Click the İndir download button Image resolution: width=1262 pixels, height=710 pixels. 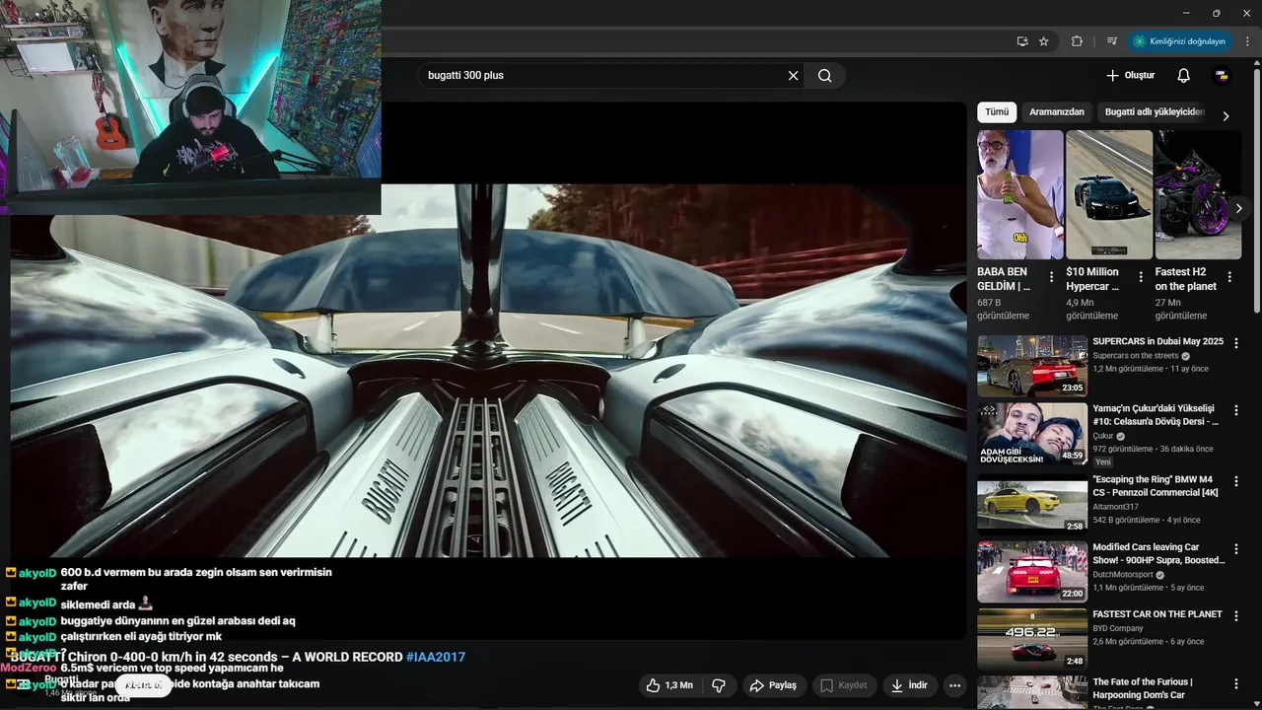[909, 685]
